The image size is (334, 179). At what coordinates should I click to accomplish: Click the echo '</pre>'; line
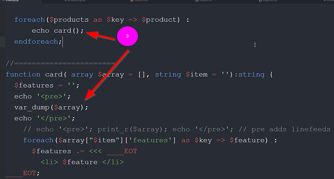(45, 118)
